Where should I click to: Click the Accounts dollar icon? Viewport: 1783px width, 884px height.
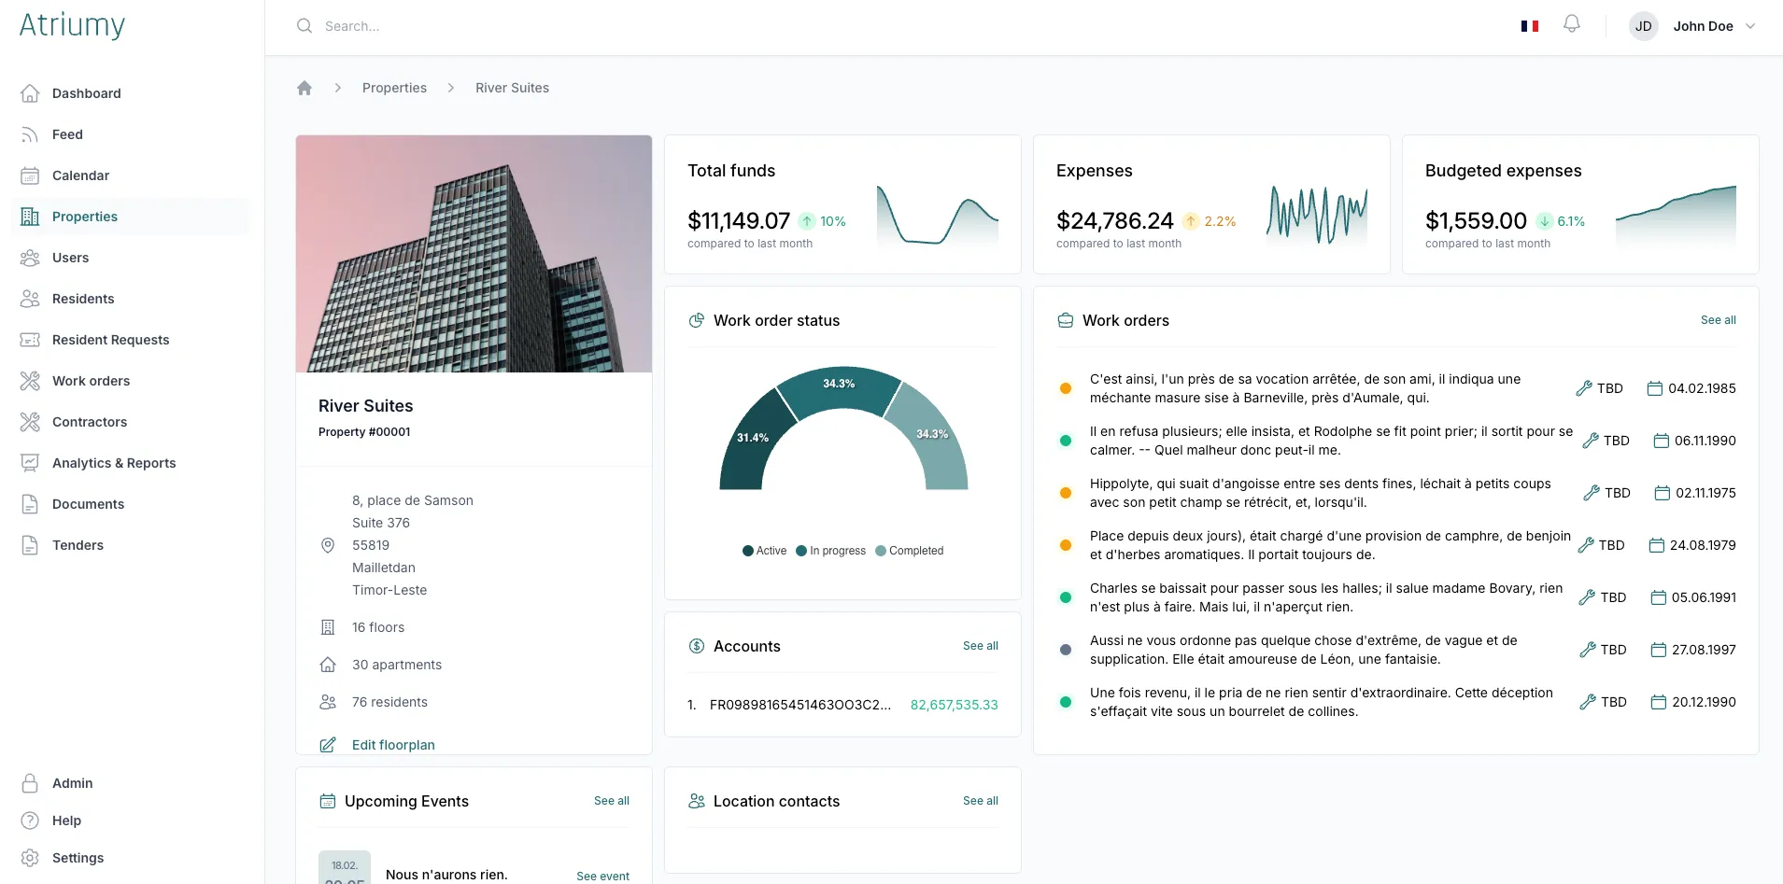697,646
